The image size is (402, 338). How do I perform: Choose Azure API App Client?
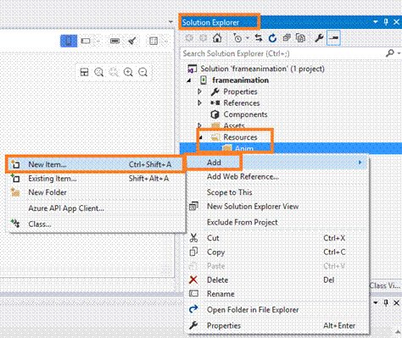pyautogui.click(x=96, y=208)
